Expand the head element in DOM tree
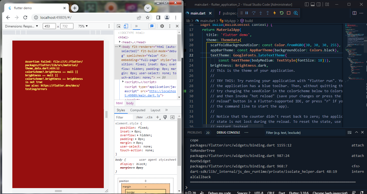Image resolution: width=367 pixels, height=194 pixels. 120,42
